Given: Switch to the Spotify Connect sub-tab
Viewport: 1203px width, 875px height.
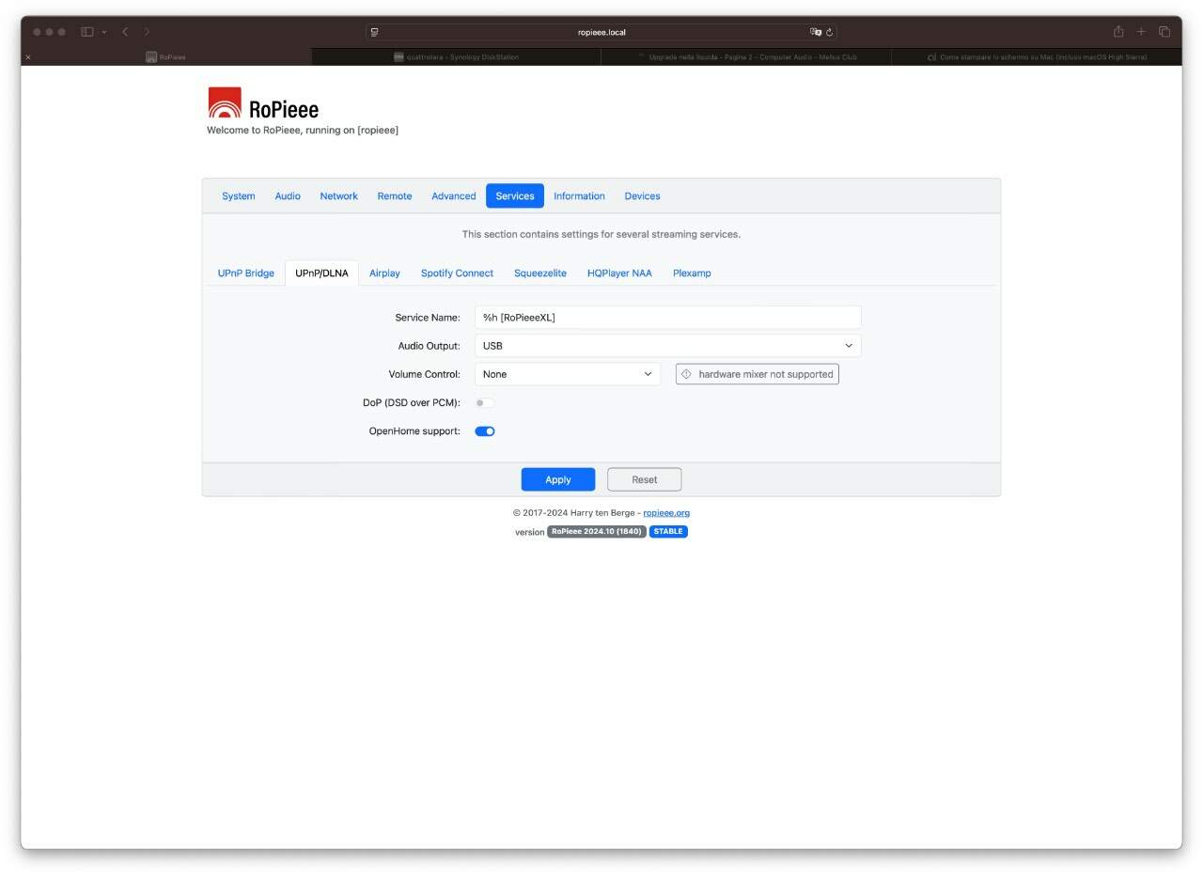Looking at the screenshot, I should [x=457, y=273].
